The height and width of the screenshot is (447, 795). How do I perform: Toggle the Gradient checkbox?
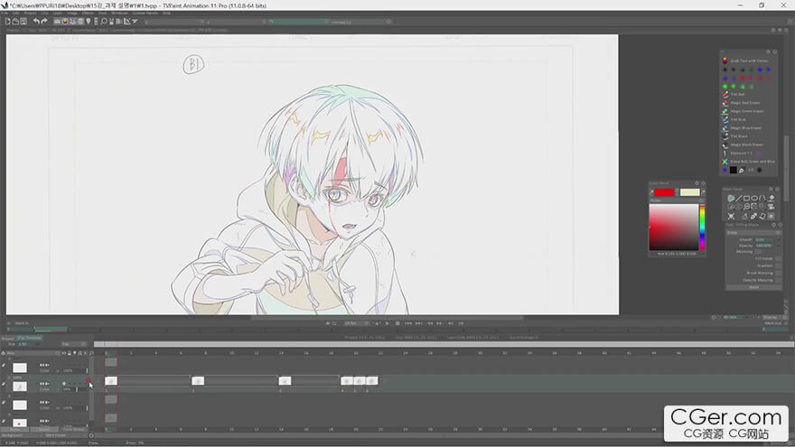778,265
